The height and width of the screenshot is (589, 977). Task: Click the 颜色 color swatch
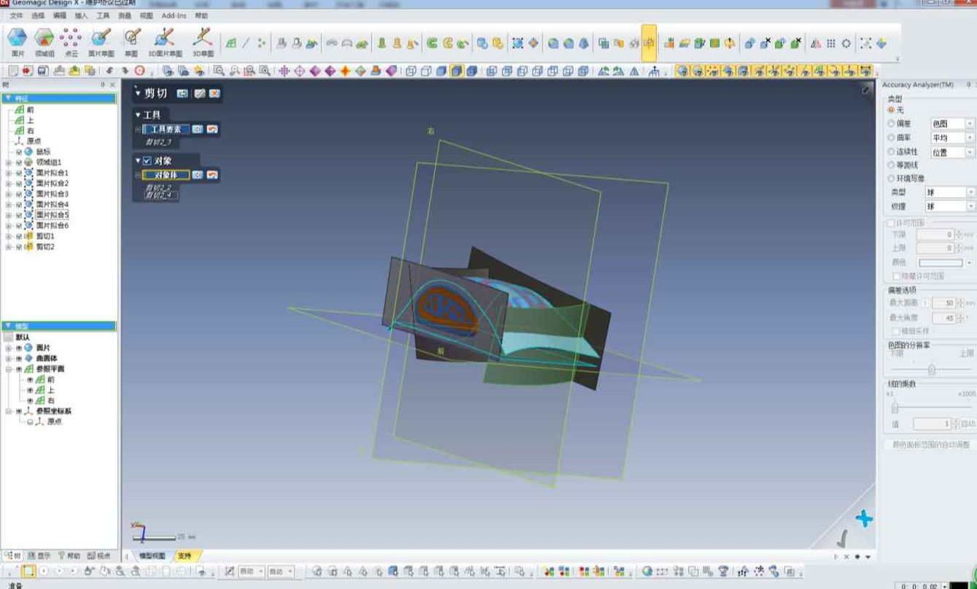[x=941, y=262]
